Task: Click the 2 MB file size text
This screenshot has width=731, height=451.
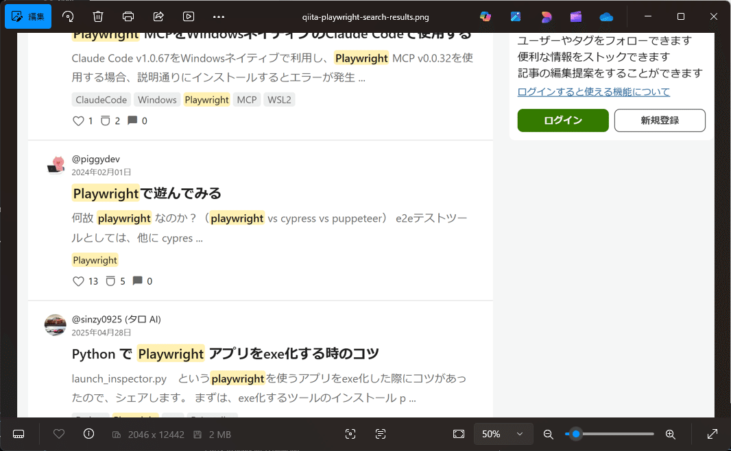Action: point(220,435)
